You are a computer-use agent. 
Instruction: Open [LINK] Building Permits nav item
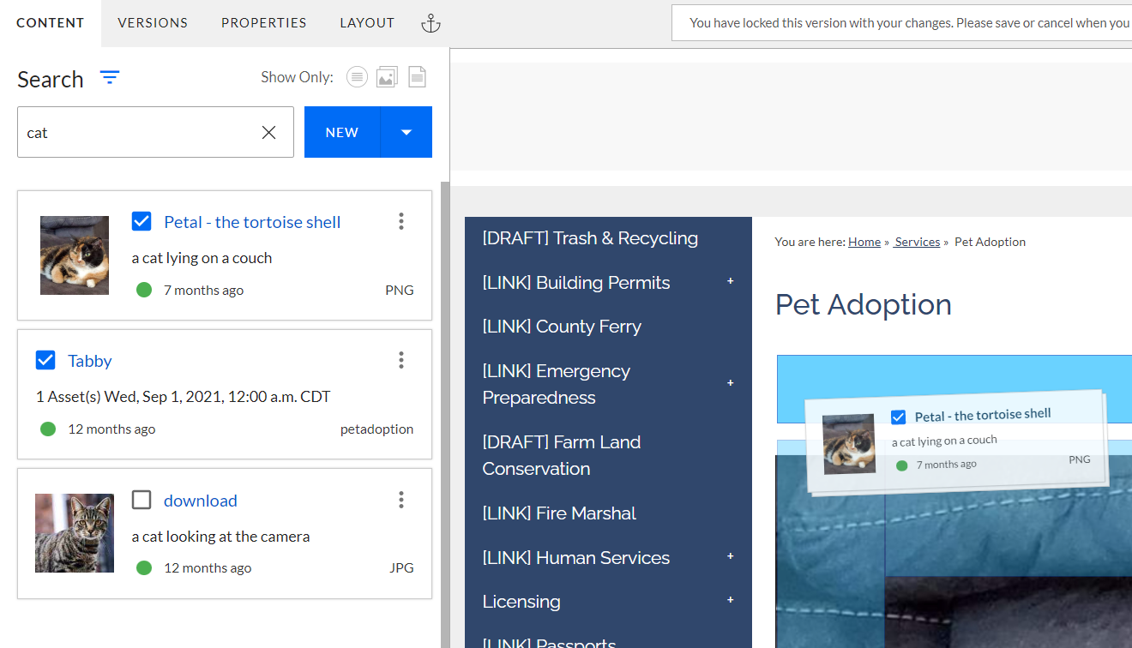point(576,283)
